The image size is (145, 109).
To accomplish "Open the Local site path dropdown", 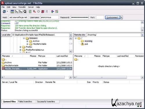I will [x=71, y=35].
